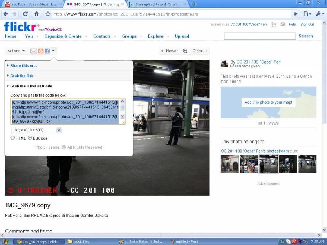Screen dimensions: 327x245
Task: Open CC 201 100 Cepe Fan's photostream link
Action: click(255, 151)
